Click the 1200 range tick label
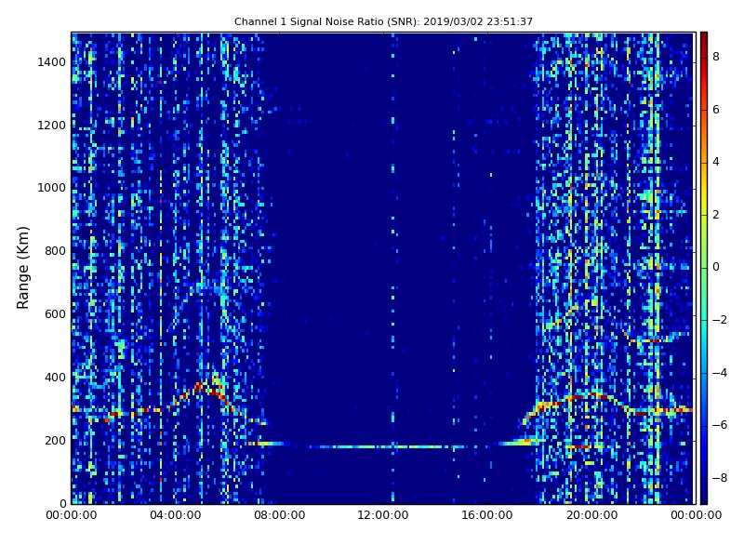 pos(52,126)
